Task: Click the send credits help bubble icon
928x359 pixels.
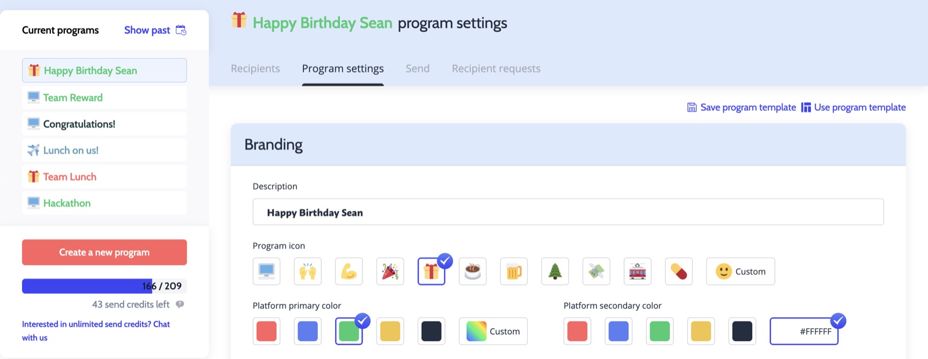Action: (x=180, y=304)
